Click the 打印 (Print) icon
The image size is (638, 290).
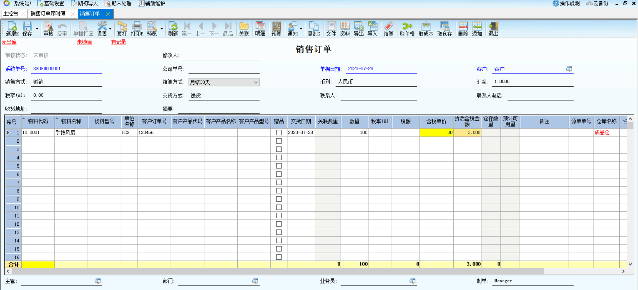tap(137, 29)
